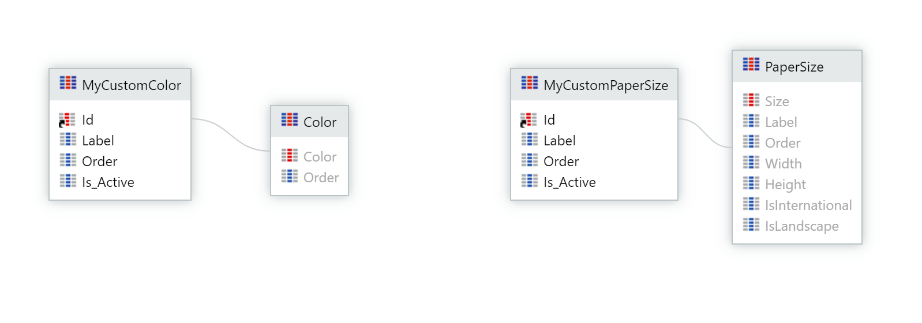Click the Size attribute icon in PaperSize
922x323 pixels.
[x=751, y=100]
